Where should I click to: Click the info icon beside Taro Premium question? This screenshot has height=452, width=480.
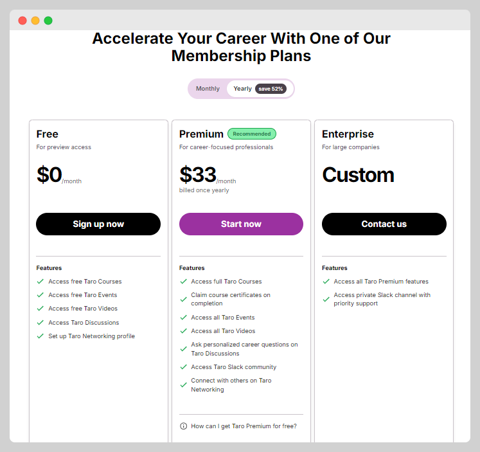point(184,426)
